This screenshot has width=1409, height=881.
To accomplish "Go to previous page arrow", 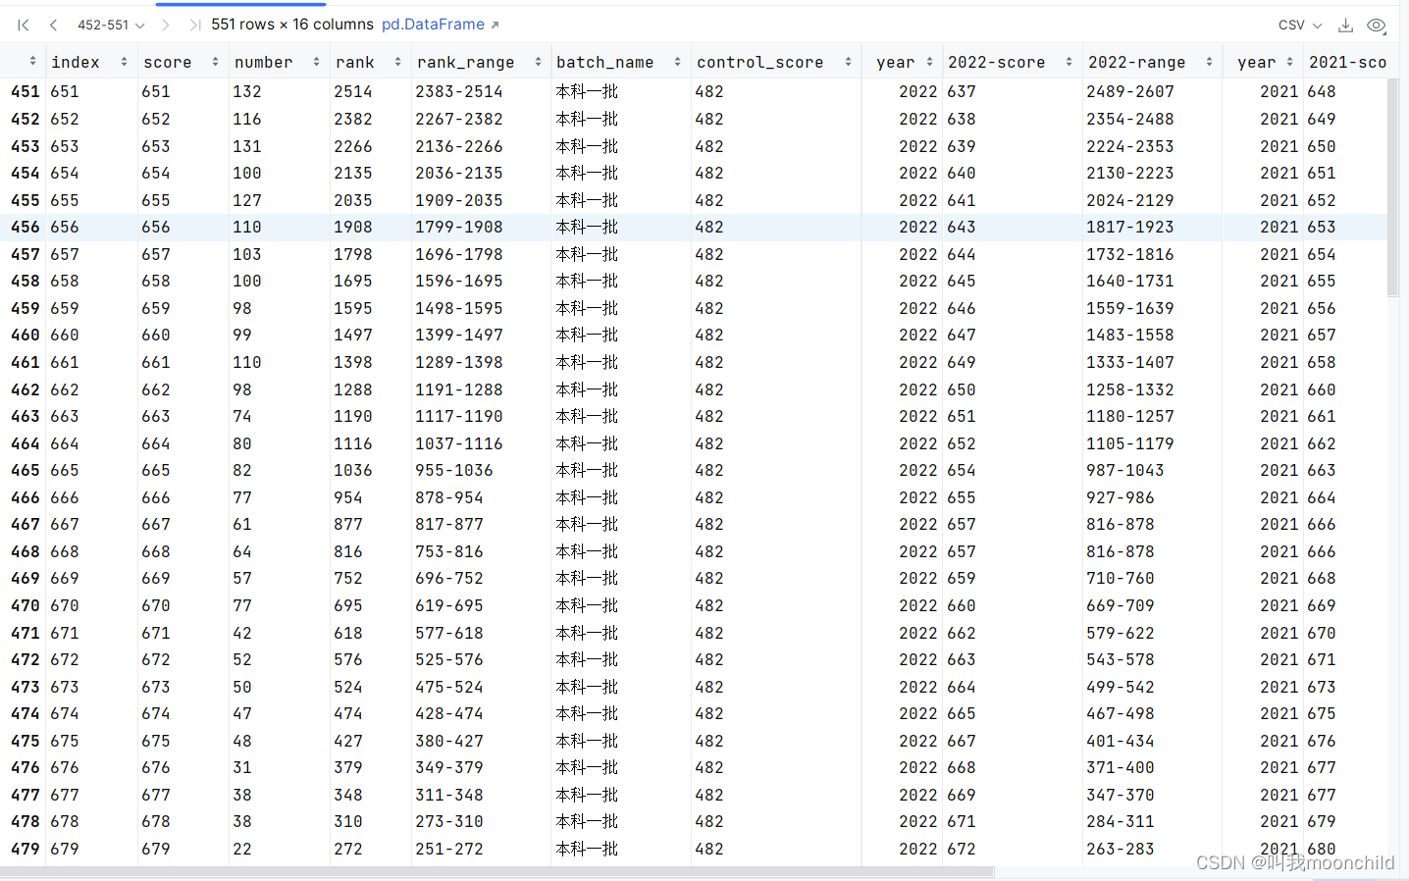I will pos(53,25).
